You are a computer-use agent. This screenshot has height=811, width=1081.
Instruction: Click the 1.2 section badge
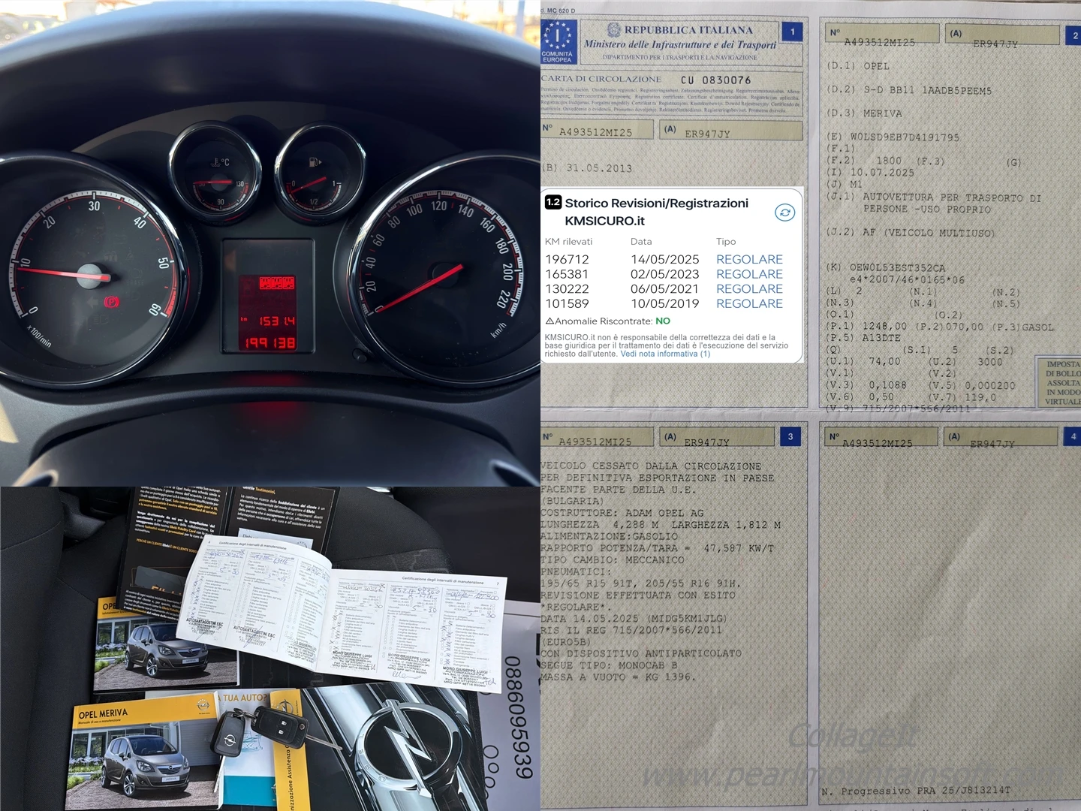(x=553, y=202)
